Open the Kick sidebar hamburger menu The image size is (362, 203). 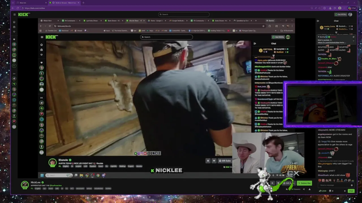(14, 14)
